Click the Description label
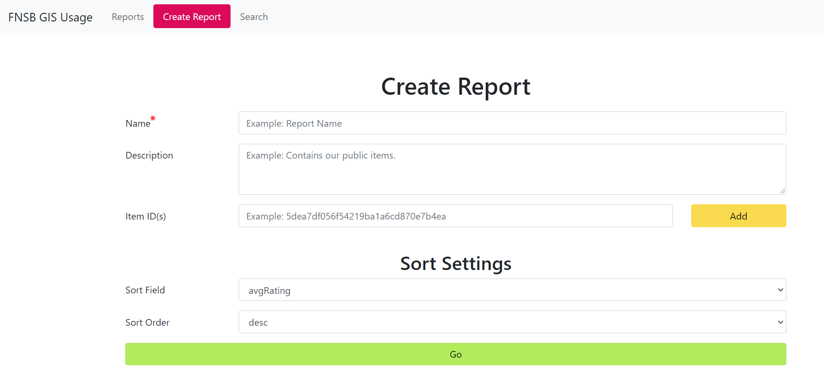 (149, 156)
